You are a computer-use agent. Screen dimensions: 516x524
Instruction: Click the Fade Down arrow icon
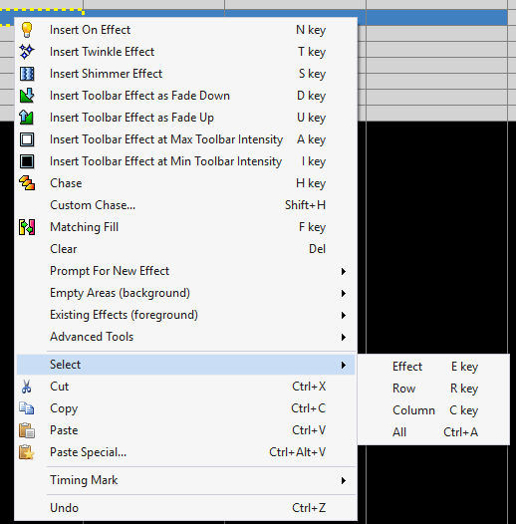coord(27,96)
